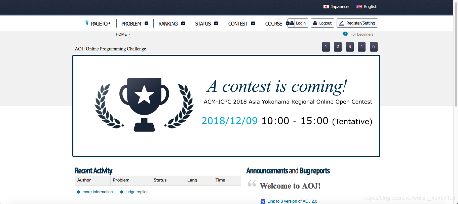This screenshot has width=458, height=204.
Task: Click the trophy image in the banner
Action: (144, 105)
